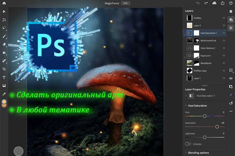Hide the Hue/Saturation 1 layer
The height and width of the screenshot is (156, 235).
(224, 33)
